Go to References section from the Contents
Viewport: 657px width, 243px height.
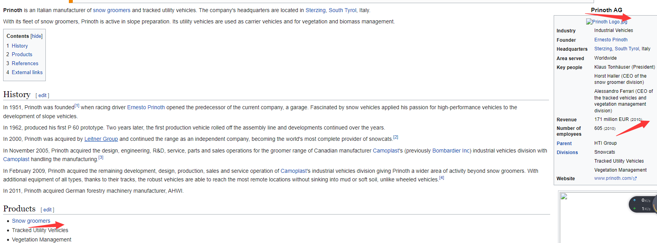point(25,64)
